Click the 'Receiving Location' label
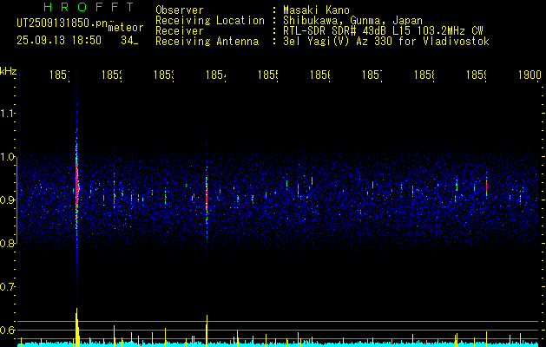 (210, 21)
